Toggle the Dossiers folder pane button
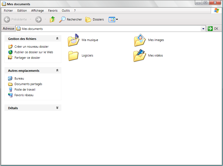Image resolution: width=223 pixels, height=166 pixels. pos(94,19)
